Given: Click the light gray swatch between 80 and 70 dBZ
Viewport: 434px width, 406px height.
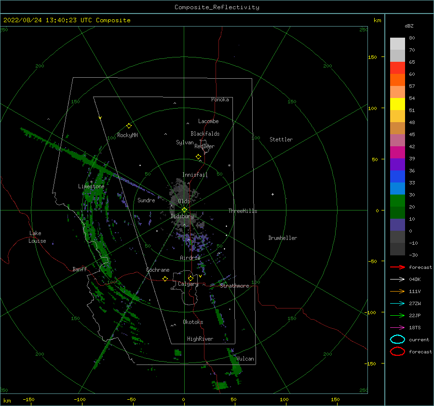Looking at the screenshot, I should pos(397,44).
